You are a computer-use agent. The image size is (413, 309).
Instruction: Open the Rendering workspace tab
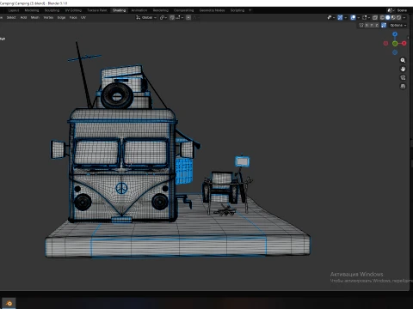click(x=161, y=10)
